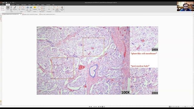The width and height of the screenshot is (194, 109).
Task: Click the Rotate pages option
Action: [x=43, y=7]
